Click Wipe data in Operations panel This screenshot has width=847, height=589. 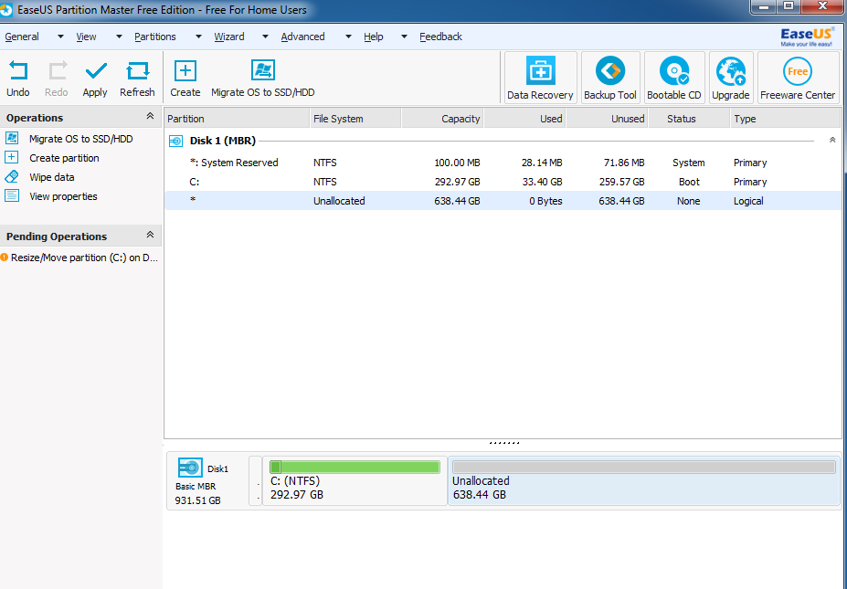point(52,177)
